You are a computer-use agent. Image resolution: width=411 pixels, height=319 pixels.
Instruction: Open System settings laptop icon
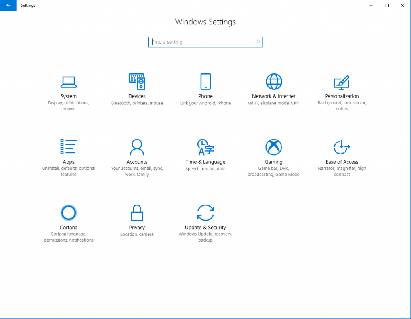(x=69, y=82)
